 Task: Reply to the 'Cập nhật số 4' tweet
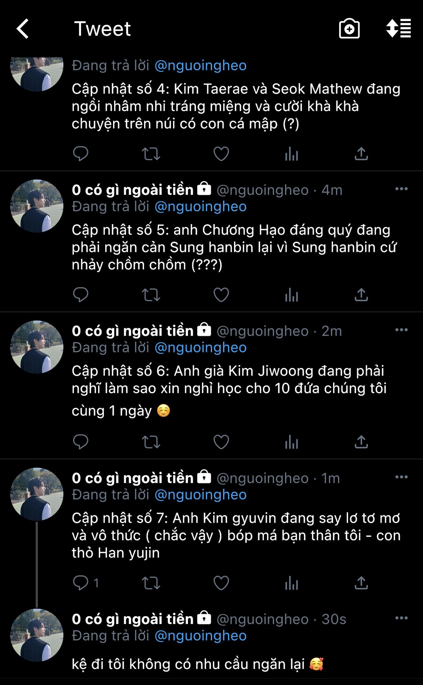tap(81, 154)
